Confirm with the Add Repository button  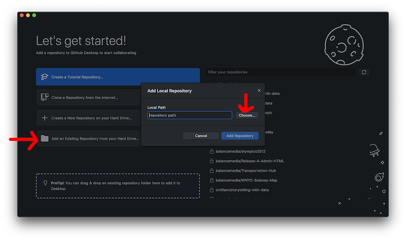240,136
